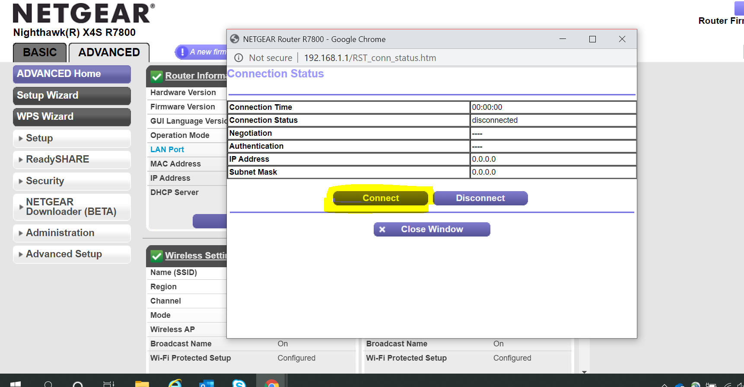Click the Disconnect button
744x387 pixels.
(480, 198)
